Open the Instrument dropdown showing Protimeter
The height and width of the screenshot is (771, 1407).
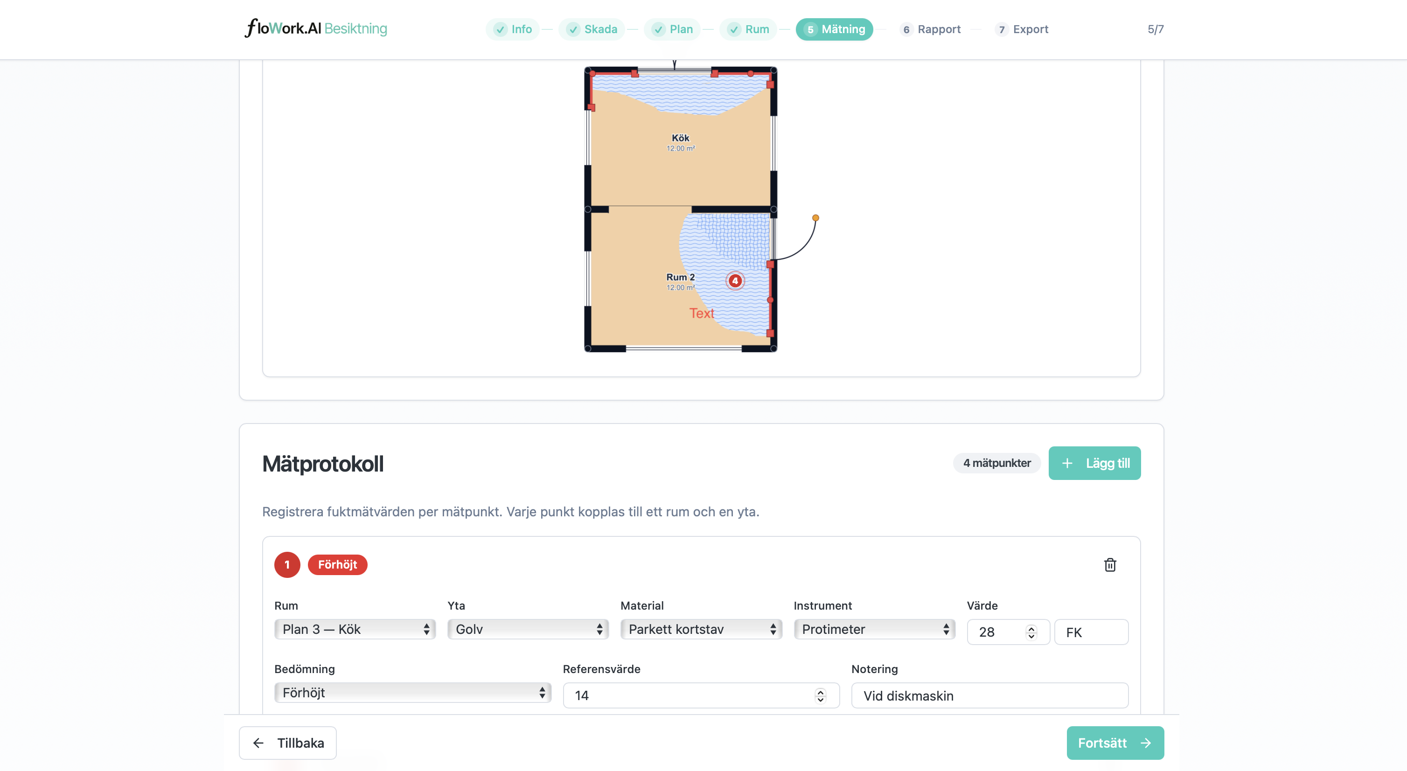click(874, 629)
